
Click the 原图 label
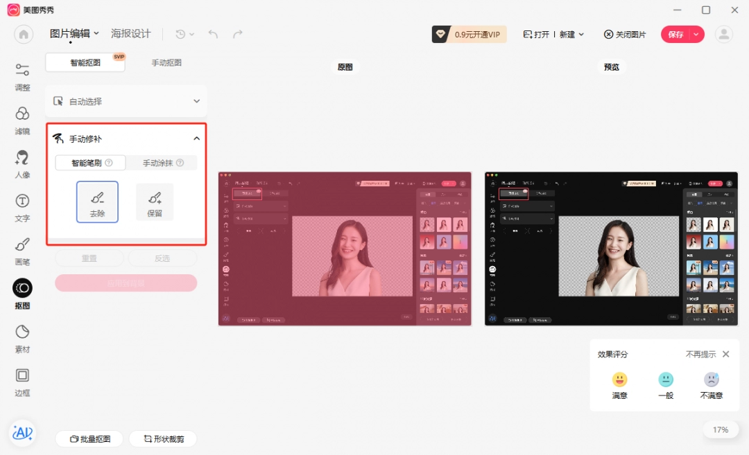pyautogui.click(x=345, y=67)
